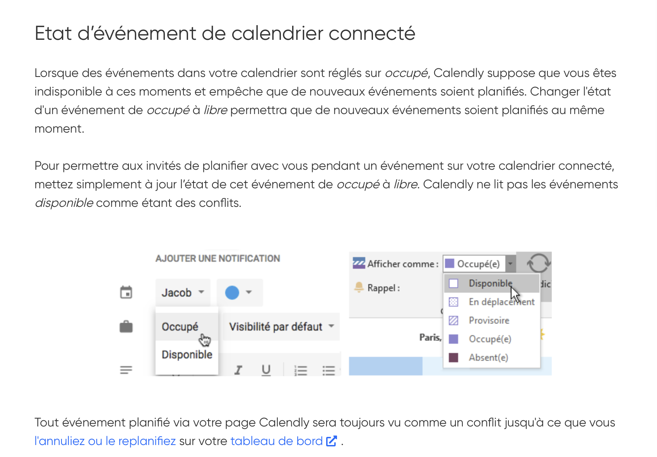
Task: Click the Afficher comme label
Action: coord(403,264)
